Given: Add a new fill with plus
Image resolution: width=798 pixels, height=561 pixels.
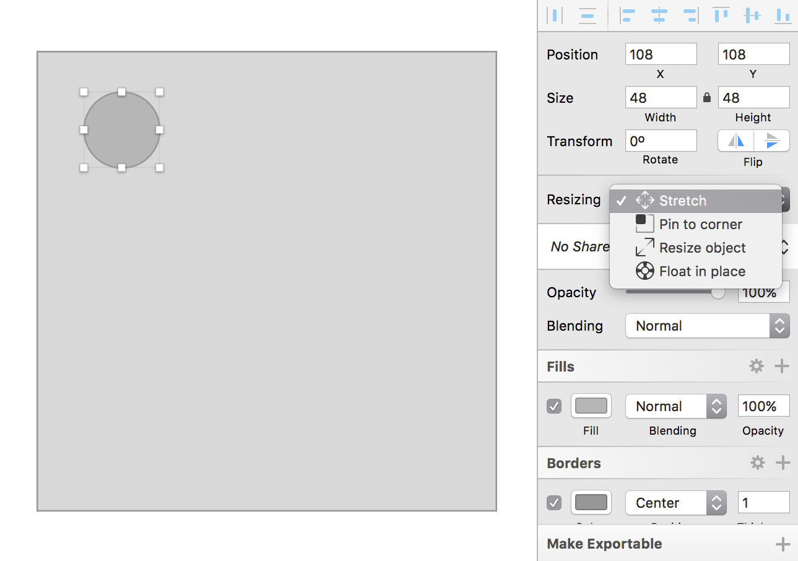Looking at the screenshot, I should tap(782, 367).
